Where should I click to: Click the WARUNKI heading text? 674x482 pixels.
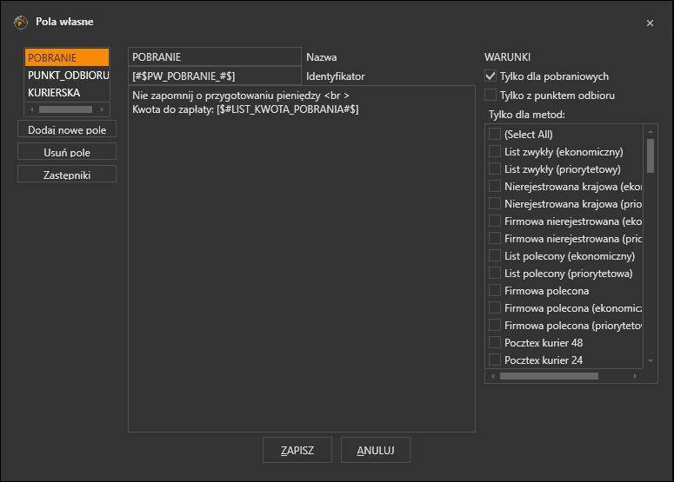click(507, 57)
